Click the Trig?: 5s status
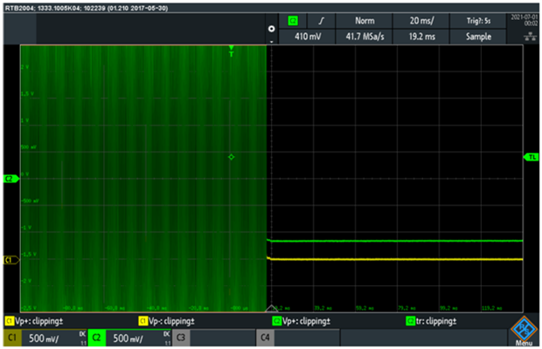542x349 pixels. 478,21
